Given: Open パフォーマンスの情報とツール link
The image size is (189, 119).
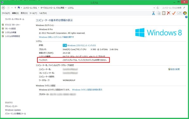Looking at the screenshot, I should coord(16,114).
